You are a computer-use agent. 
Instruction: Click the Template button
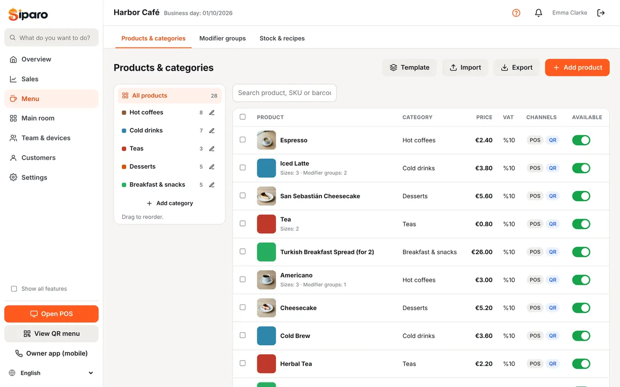[x=410, y=68]
